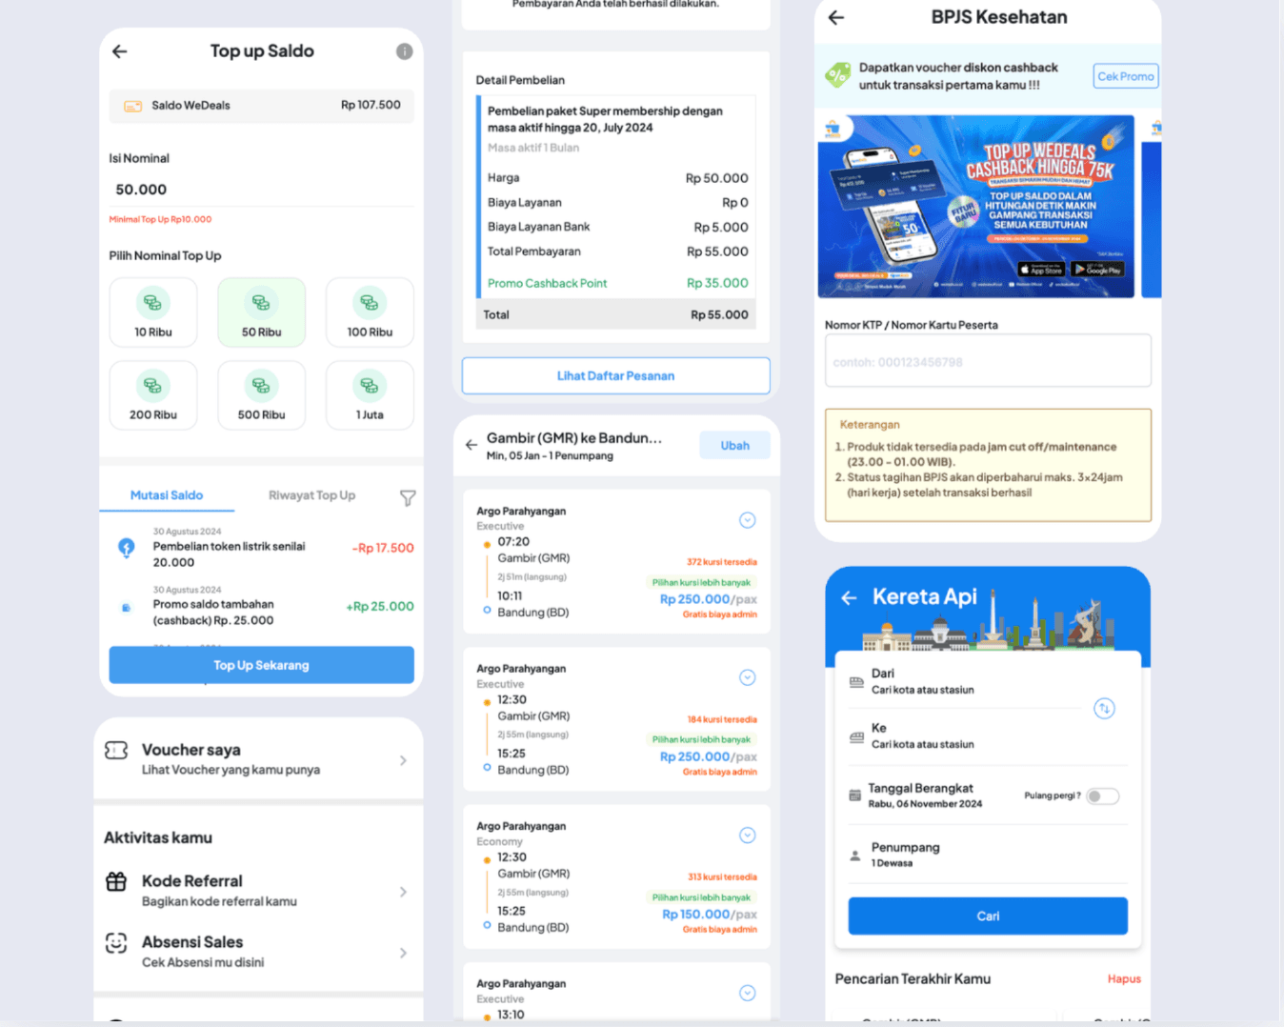The width and height of the screenshot is (1284, 1027).
Task: Click the Cari button on Kereta Api screen
Action: [987, 916]
